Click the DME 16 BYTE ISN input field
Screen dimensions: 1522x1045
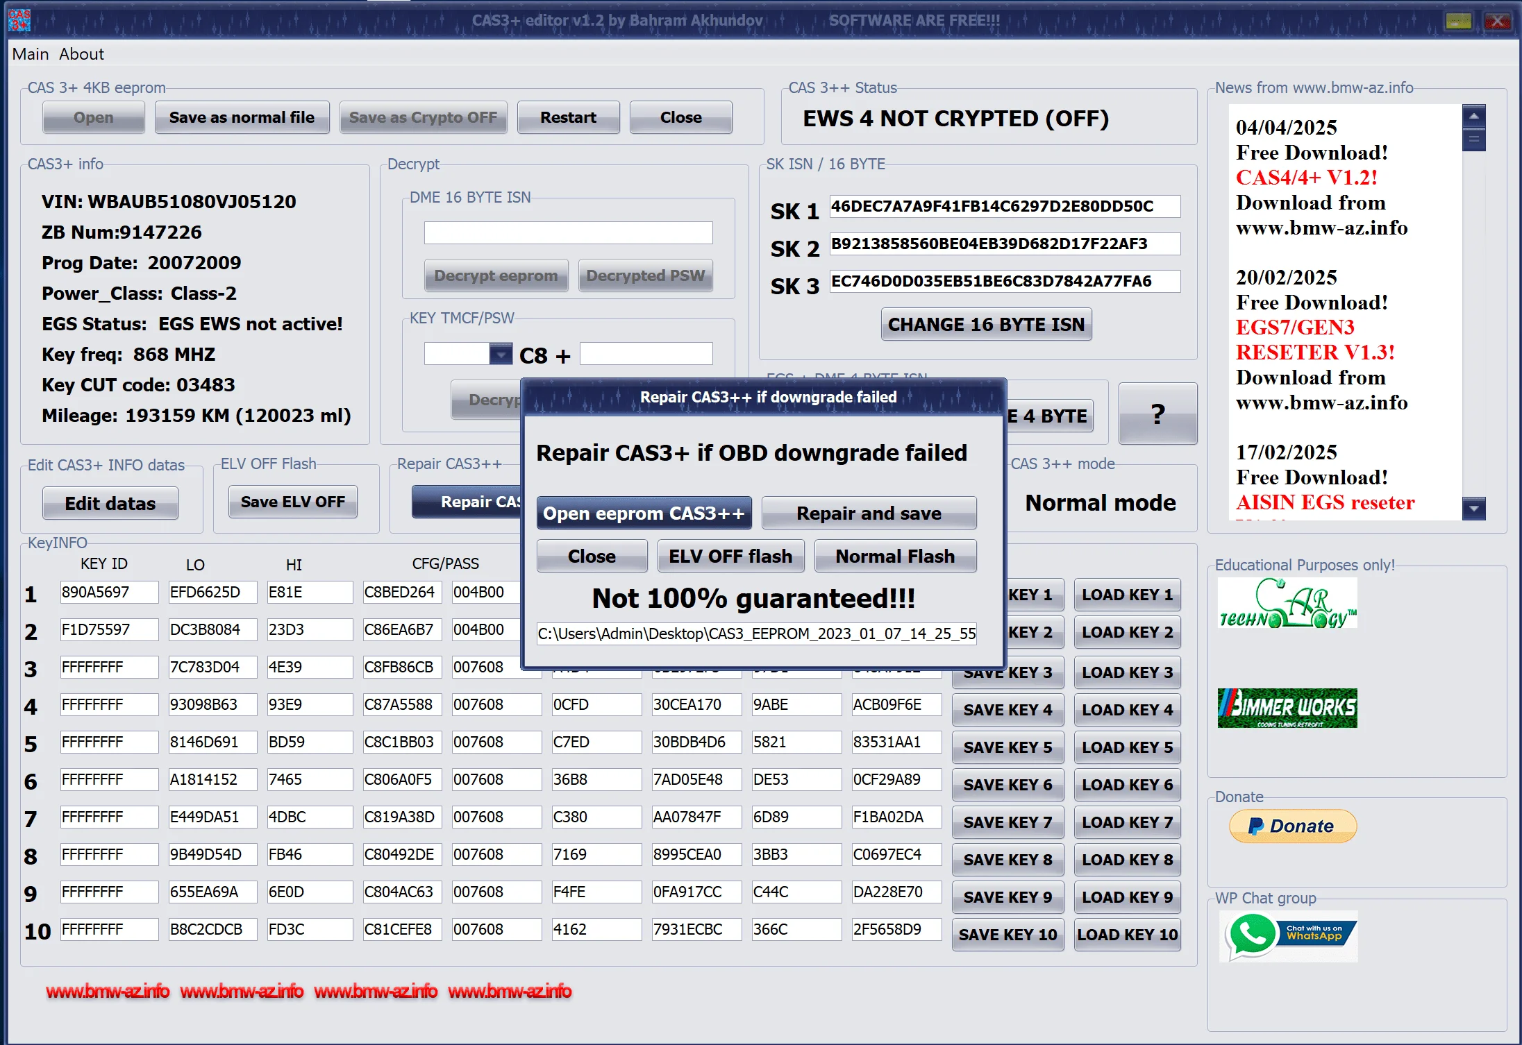coord(568,232)
